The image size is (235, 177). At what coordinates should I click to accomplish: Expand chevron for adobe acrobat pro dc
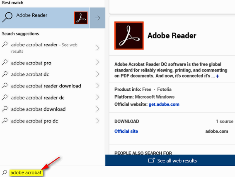pyautogui.click(x=98, y=120)
